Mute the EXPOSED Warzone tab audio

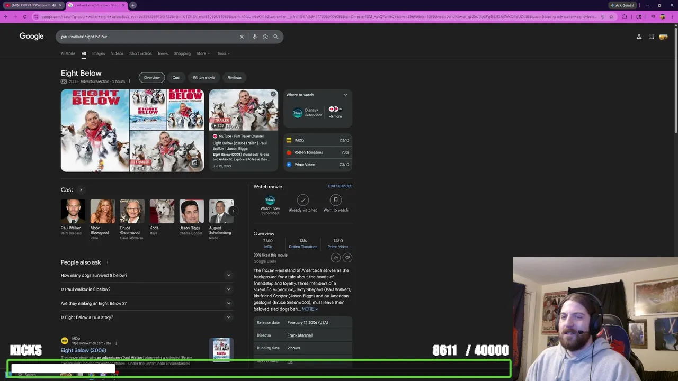53,5
